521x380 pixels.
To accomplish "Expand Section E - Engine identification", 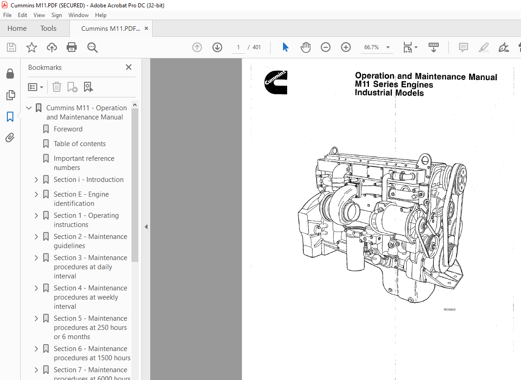I will tap(36, 194).
